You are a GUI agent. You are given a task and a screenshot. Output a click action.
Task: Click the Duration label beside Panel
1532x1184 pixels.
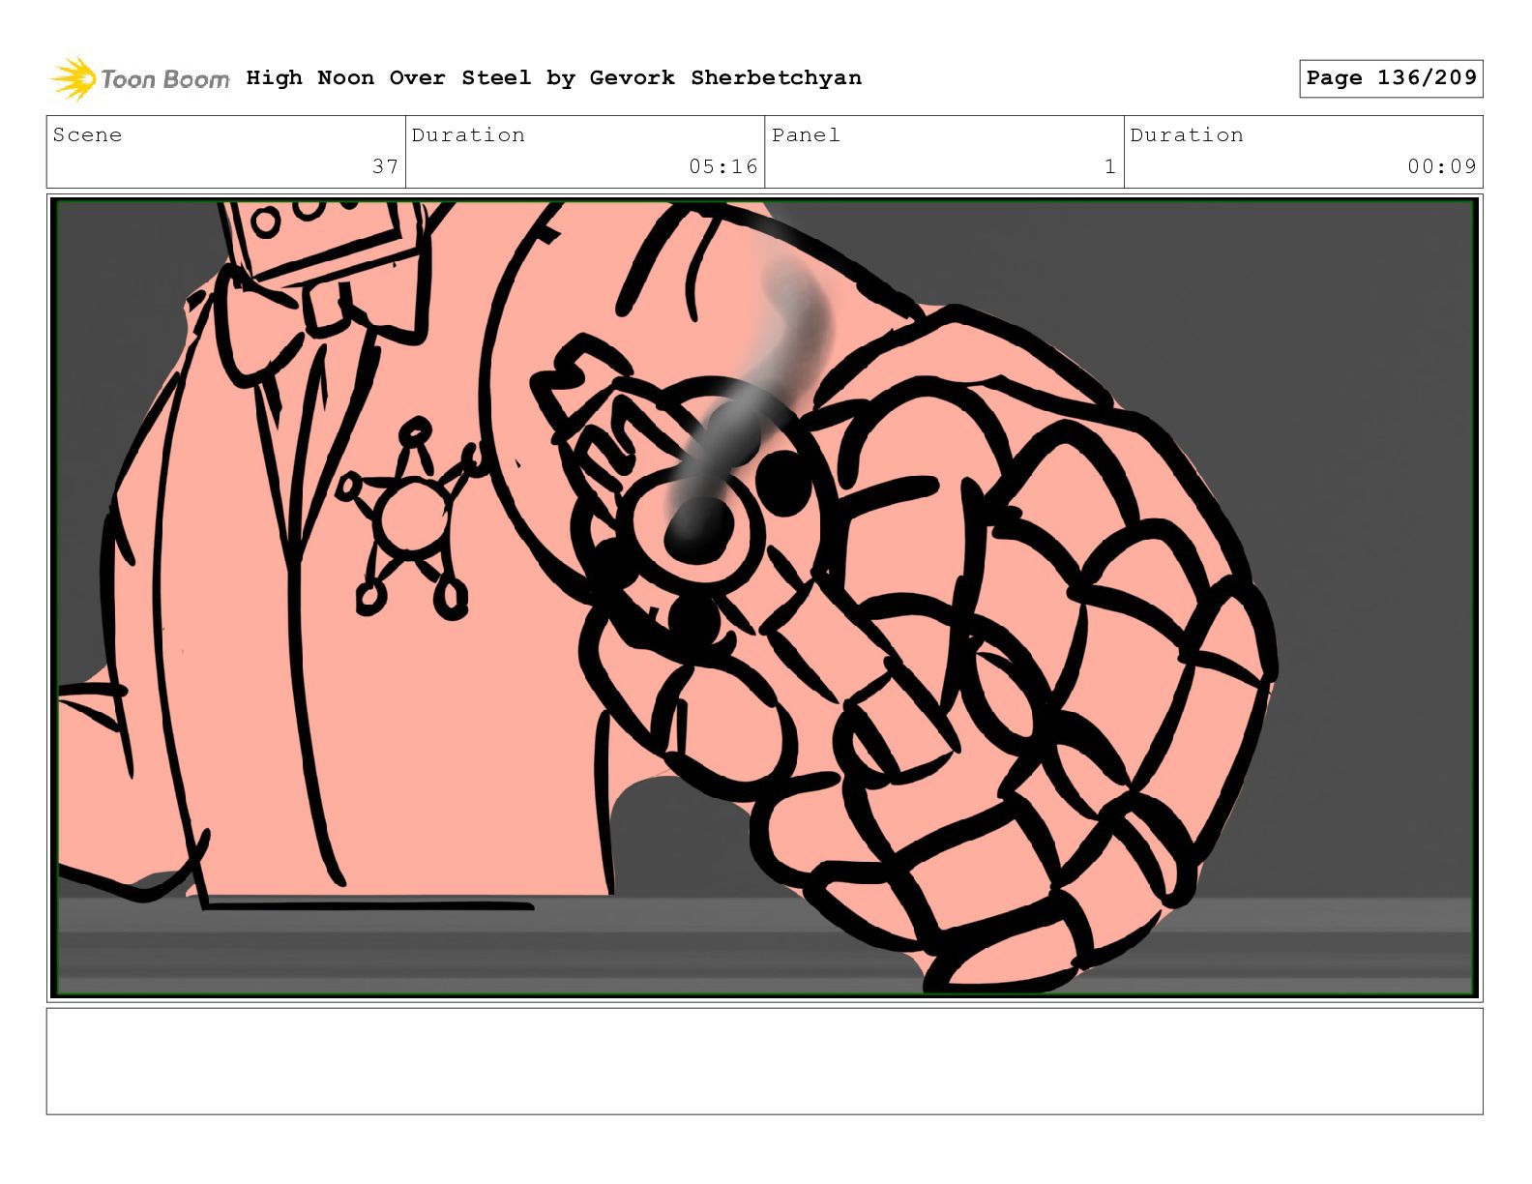[1187, 134]
